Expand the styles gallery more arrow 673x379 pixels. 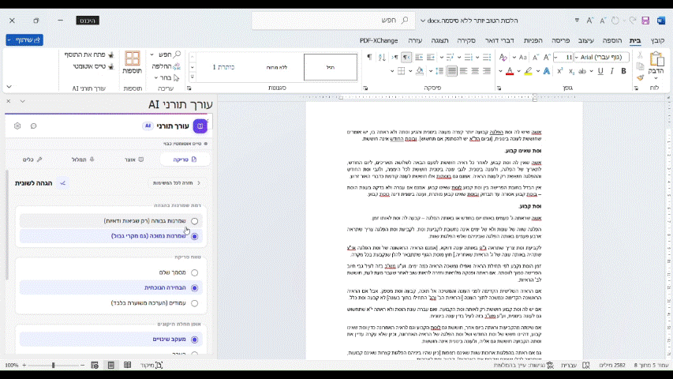[x=193, y=77]
